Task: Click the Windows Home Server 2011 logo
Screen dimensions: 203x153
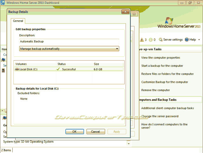Action: click(x=179, y=23)
